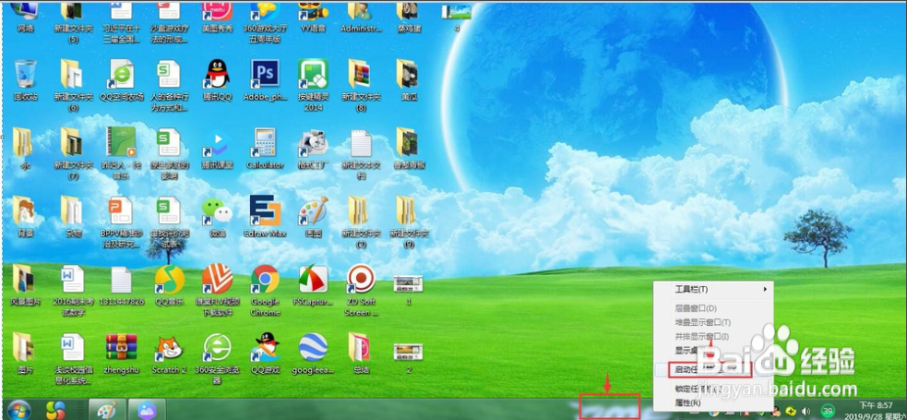Open Google Earth shortcut icon
The height and width of the screenshot is (420, 907).
pyautogui.click(x=314, y=354)
